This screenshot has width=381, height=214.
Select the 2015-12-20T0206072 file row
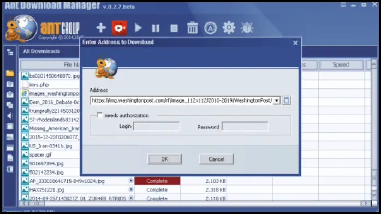50,137
